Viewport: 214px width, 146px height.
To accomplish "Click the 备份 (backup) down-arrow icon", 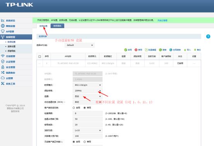I will pyautogui.click(x=195, y=50).
